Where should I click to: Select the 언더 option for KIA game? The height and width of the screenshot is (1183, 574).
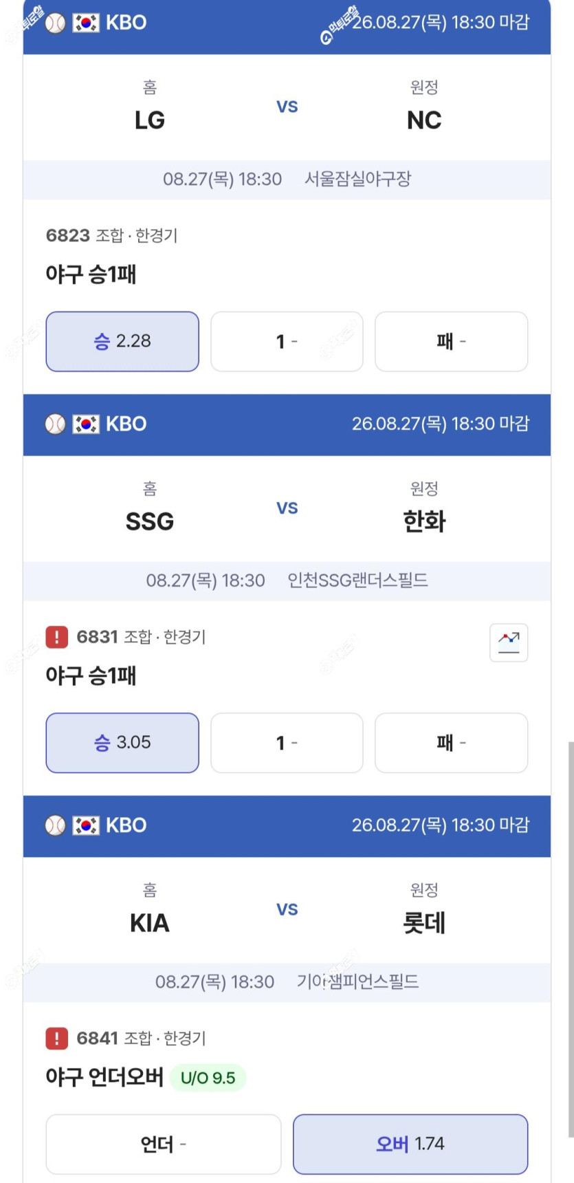pos(164,1144)
